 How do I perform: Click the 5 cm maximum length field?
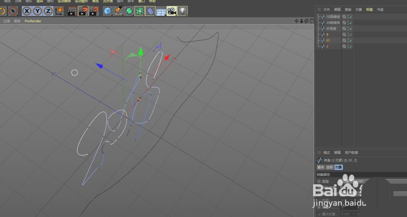(x=349, y=214)
